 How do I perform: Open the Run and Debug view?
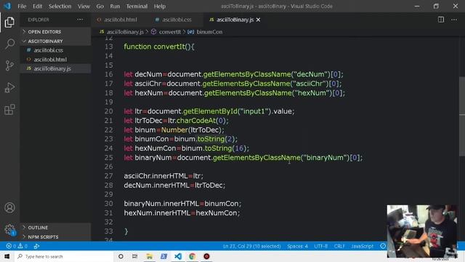(x=9, y=87)
